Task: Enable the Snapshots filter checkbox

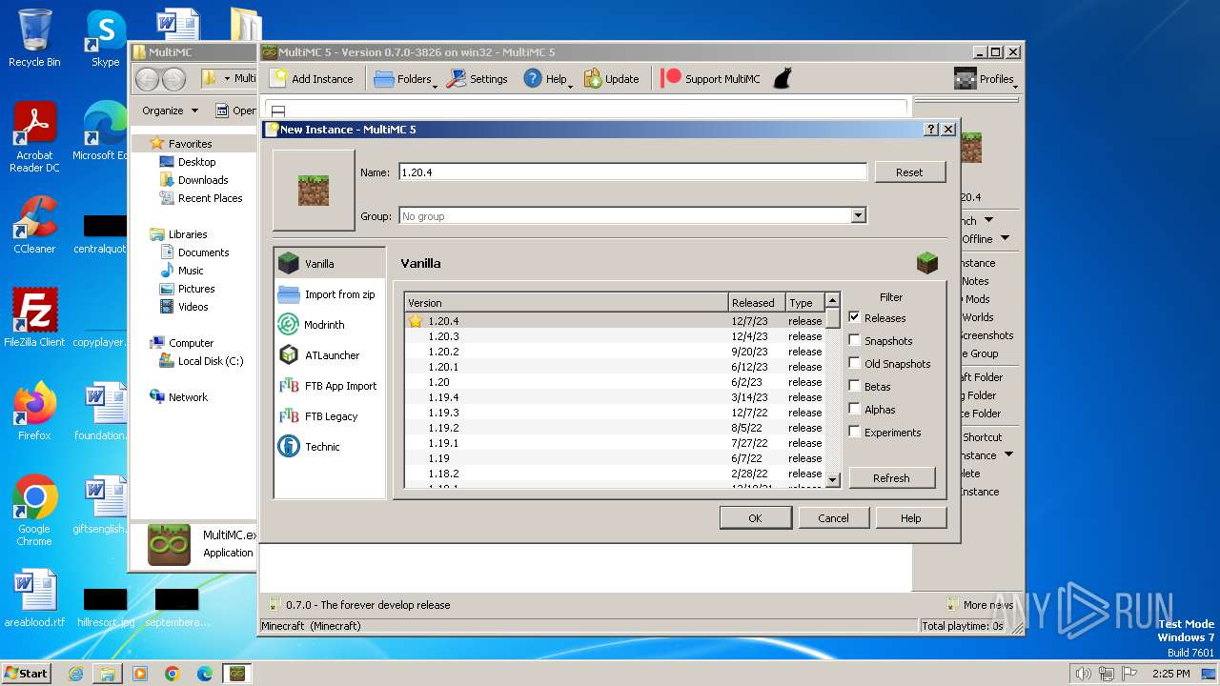Action: coord(854,340)
